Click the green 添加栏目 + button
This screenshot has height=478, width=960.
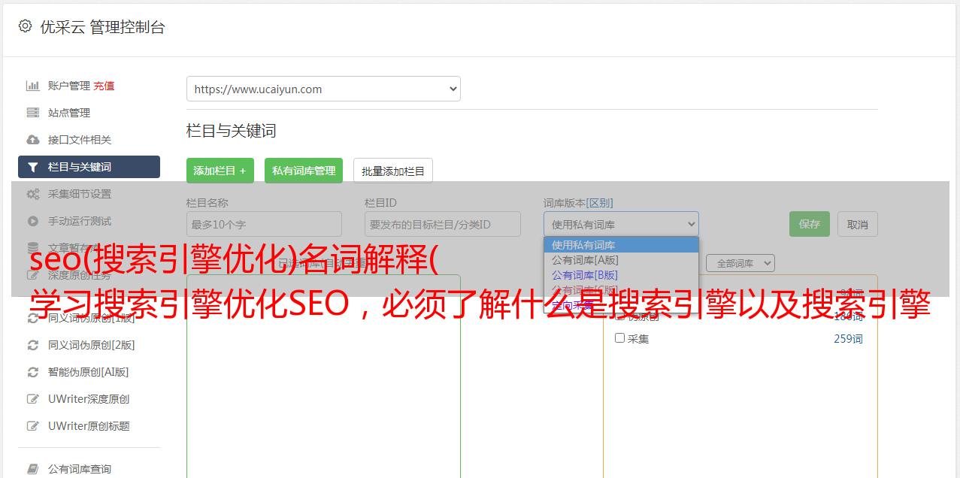pos(220,171)
